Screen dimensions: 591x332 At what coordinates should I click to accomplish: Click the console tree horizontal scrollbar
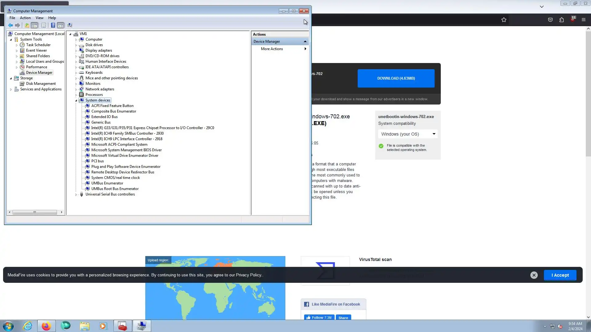click(x=34, y=212)
